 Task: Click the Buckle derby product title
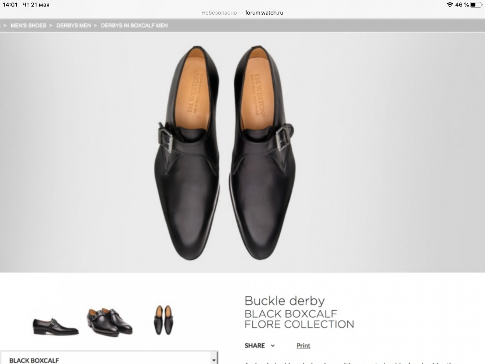[x=285, y=301]
